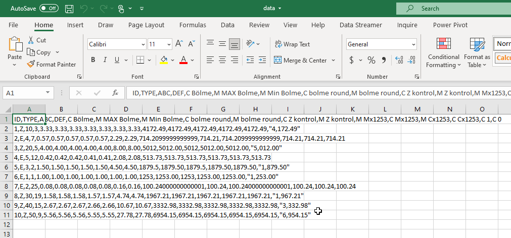511x238 pixels.
Task: Click Increase Decimal icon
Action: (x=399, y=60)
